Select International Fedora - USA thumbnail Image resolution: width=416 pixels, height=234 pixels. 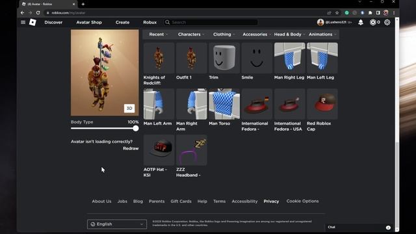[290, 104]
